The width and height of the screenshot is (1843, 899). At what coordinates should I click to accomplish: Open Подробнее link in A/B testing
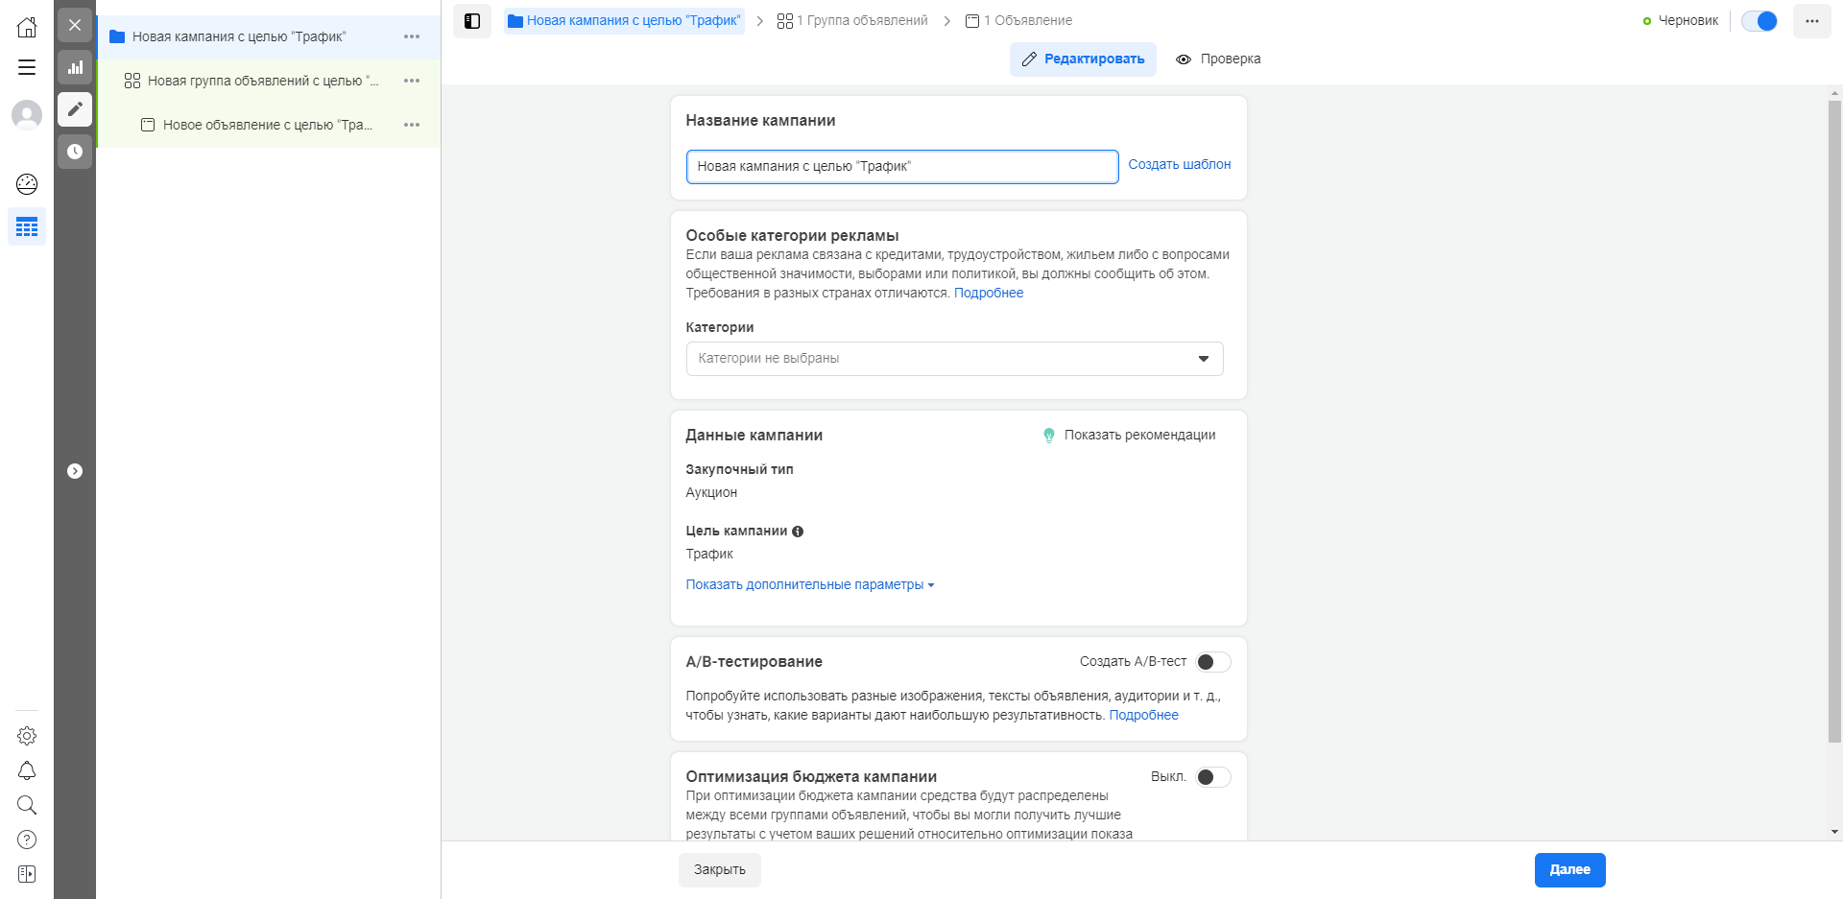click(1143, 716)
